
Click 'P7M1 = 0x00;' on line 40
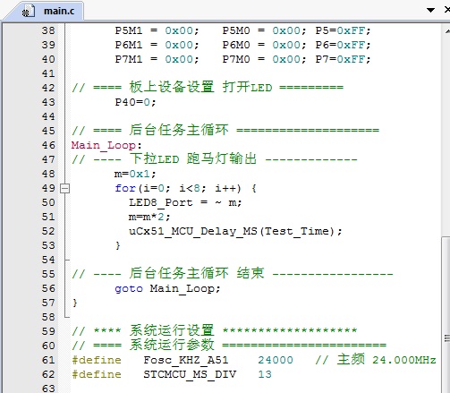point(157,59)
